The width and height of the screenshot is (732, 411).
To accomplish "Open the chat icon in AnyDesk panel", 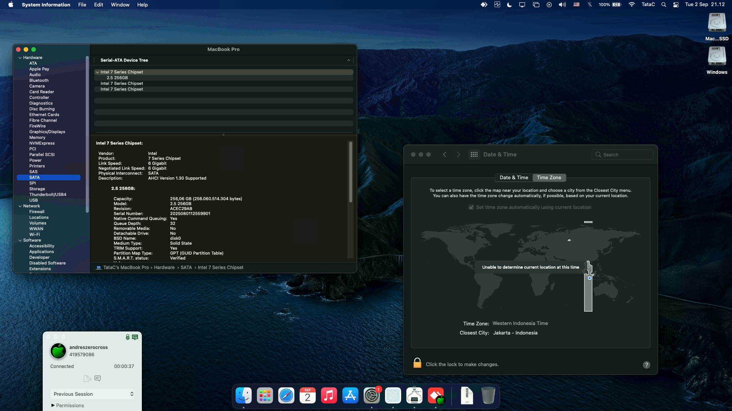I will (98, 378).
